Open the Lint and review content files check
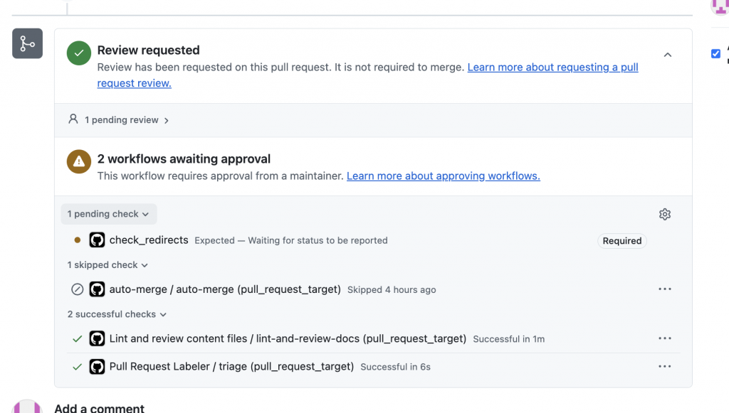 click(x=288, y=339)
